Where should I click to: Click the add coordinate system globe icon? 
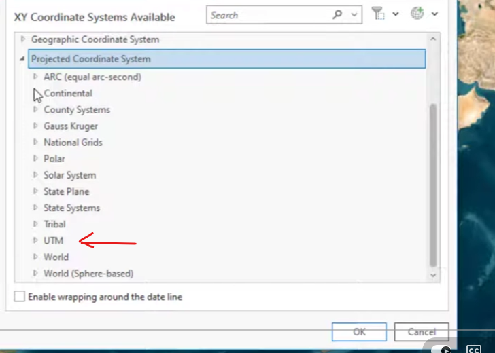[417, 14]
